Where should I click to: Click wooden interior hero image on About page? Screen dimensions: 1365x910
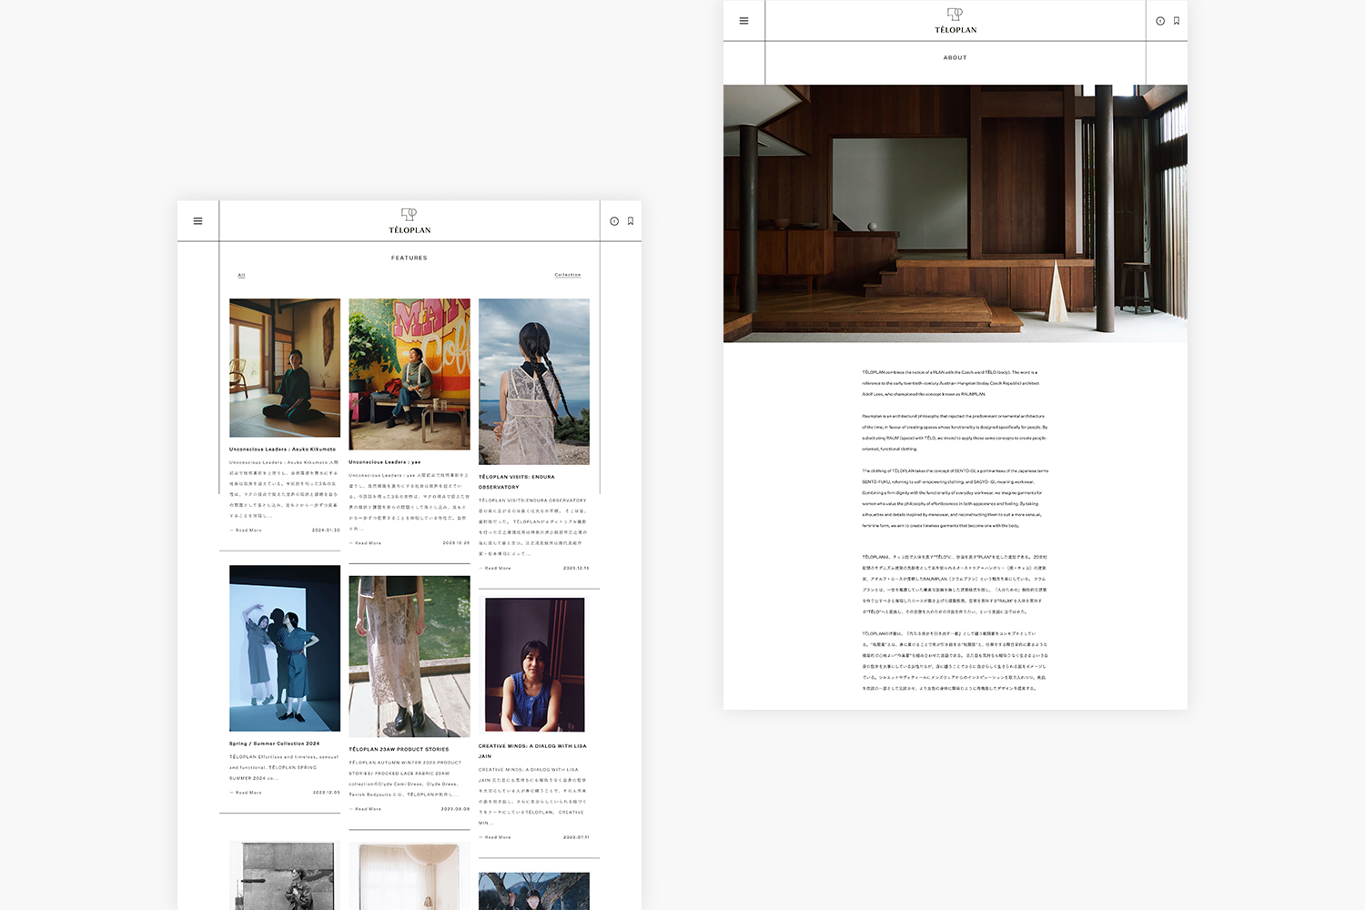(955, 213)
